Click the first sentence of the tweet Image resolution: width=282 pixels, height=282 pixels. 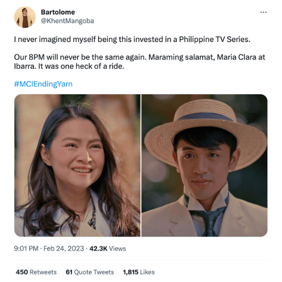(x=132, y=39)
